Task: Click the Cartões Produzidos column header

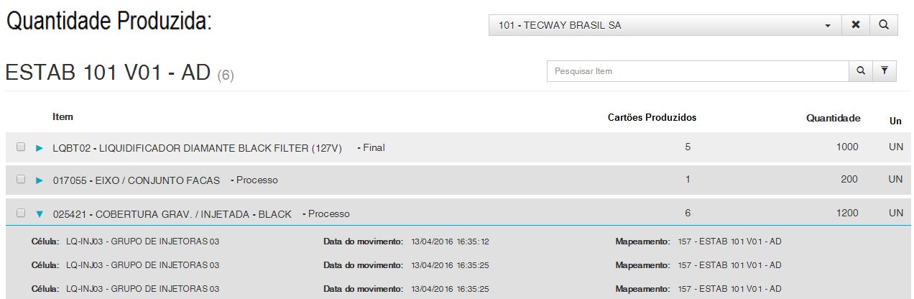Action: 652,117
